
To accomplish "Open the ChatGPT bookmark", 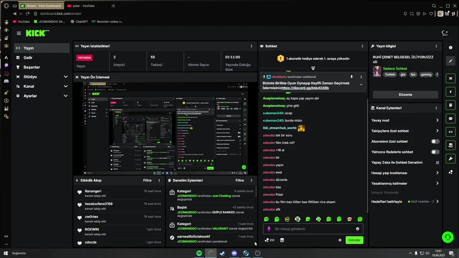I will 79,21.
